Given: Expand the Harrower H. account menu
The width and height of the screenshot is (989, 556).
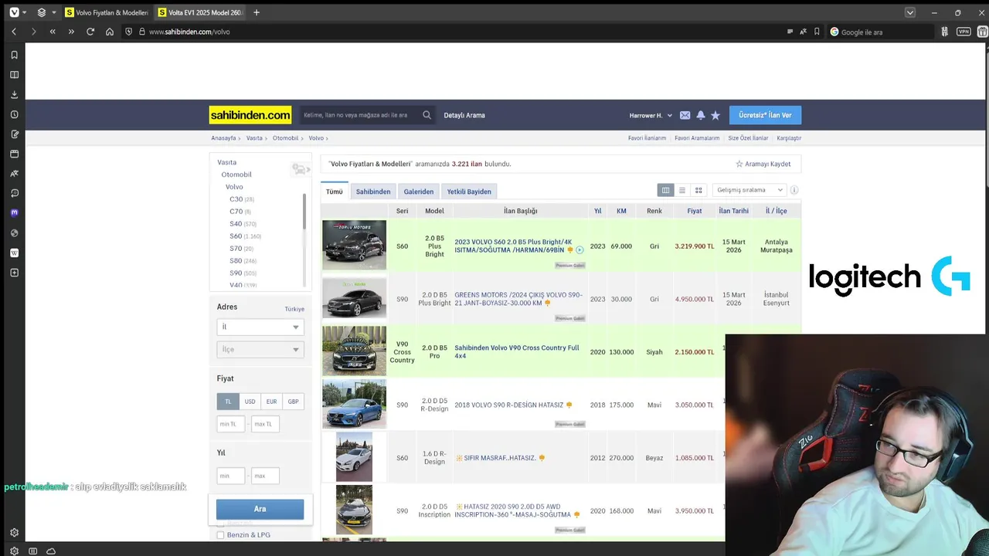Looking at the screenshot, I should tap(651, 115).
